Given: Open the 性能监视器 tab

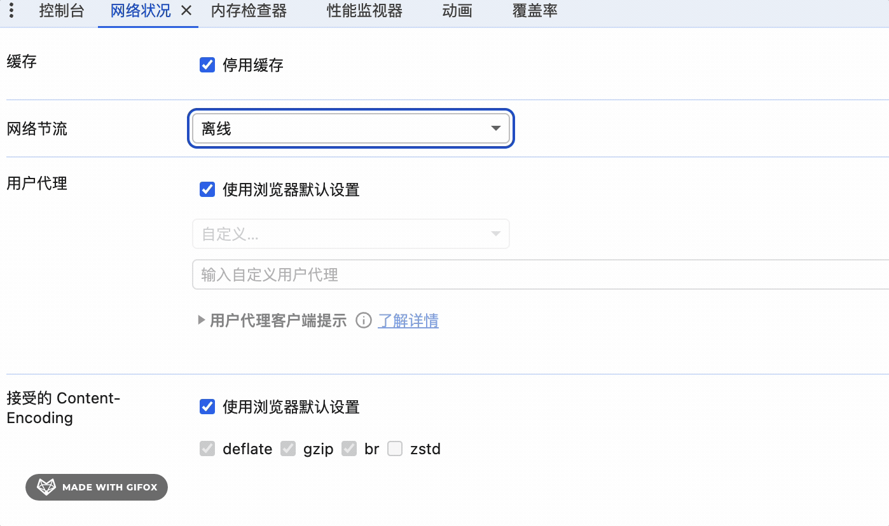Looking at the screenshot, I should coord(364,11).
